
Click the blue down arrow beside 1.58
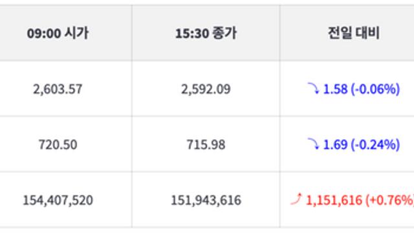coord(313,88)
